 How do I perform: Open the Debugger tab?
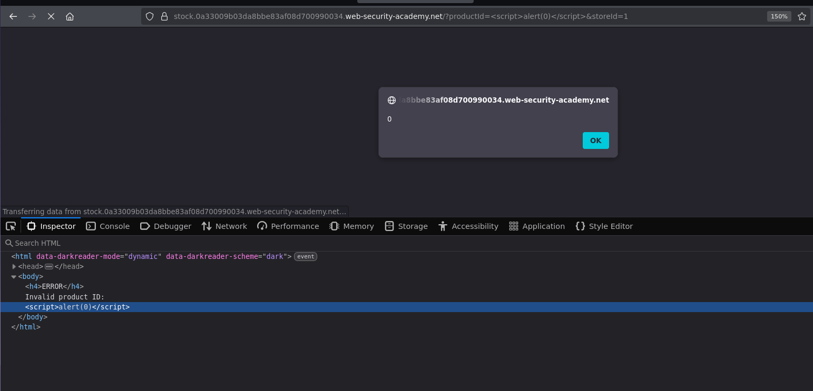click(165, 226)
